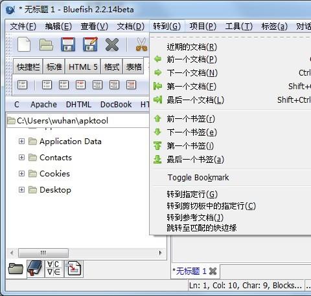Open the file browser folder icon at the bottom
The height and width of the screenshot is (296, 311).
pos(16,269)
